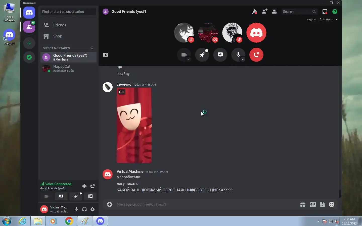
Task: Open the sticker picker icon
Action: 322,204
